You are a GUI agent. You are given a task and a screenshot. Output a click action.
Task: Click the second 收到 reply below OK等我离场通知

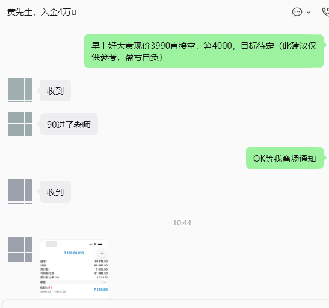click(x=55, y=192)
